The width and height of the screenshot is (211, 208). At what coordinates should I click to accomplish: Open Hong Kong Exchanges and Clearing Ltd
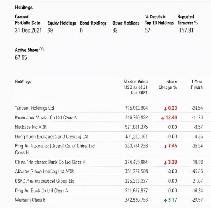point(52,137)
